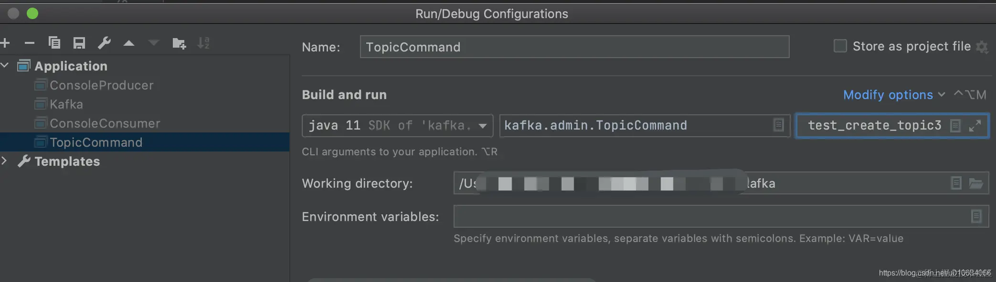Expand the Templates tree node
Screen dimensions: 996x282
pyautogui.click(x=5, y=161)
